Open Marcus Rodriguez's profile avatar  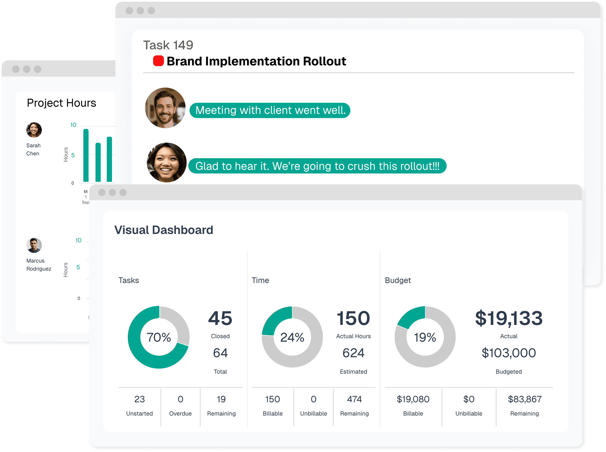pyautogui.click(x=34, y=245)
